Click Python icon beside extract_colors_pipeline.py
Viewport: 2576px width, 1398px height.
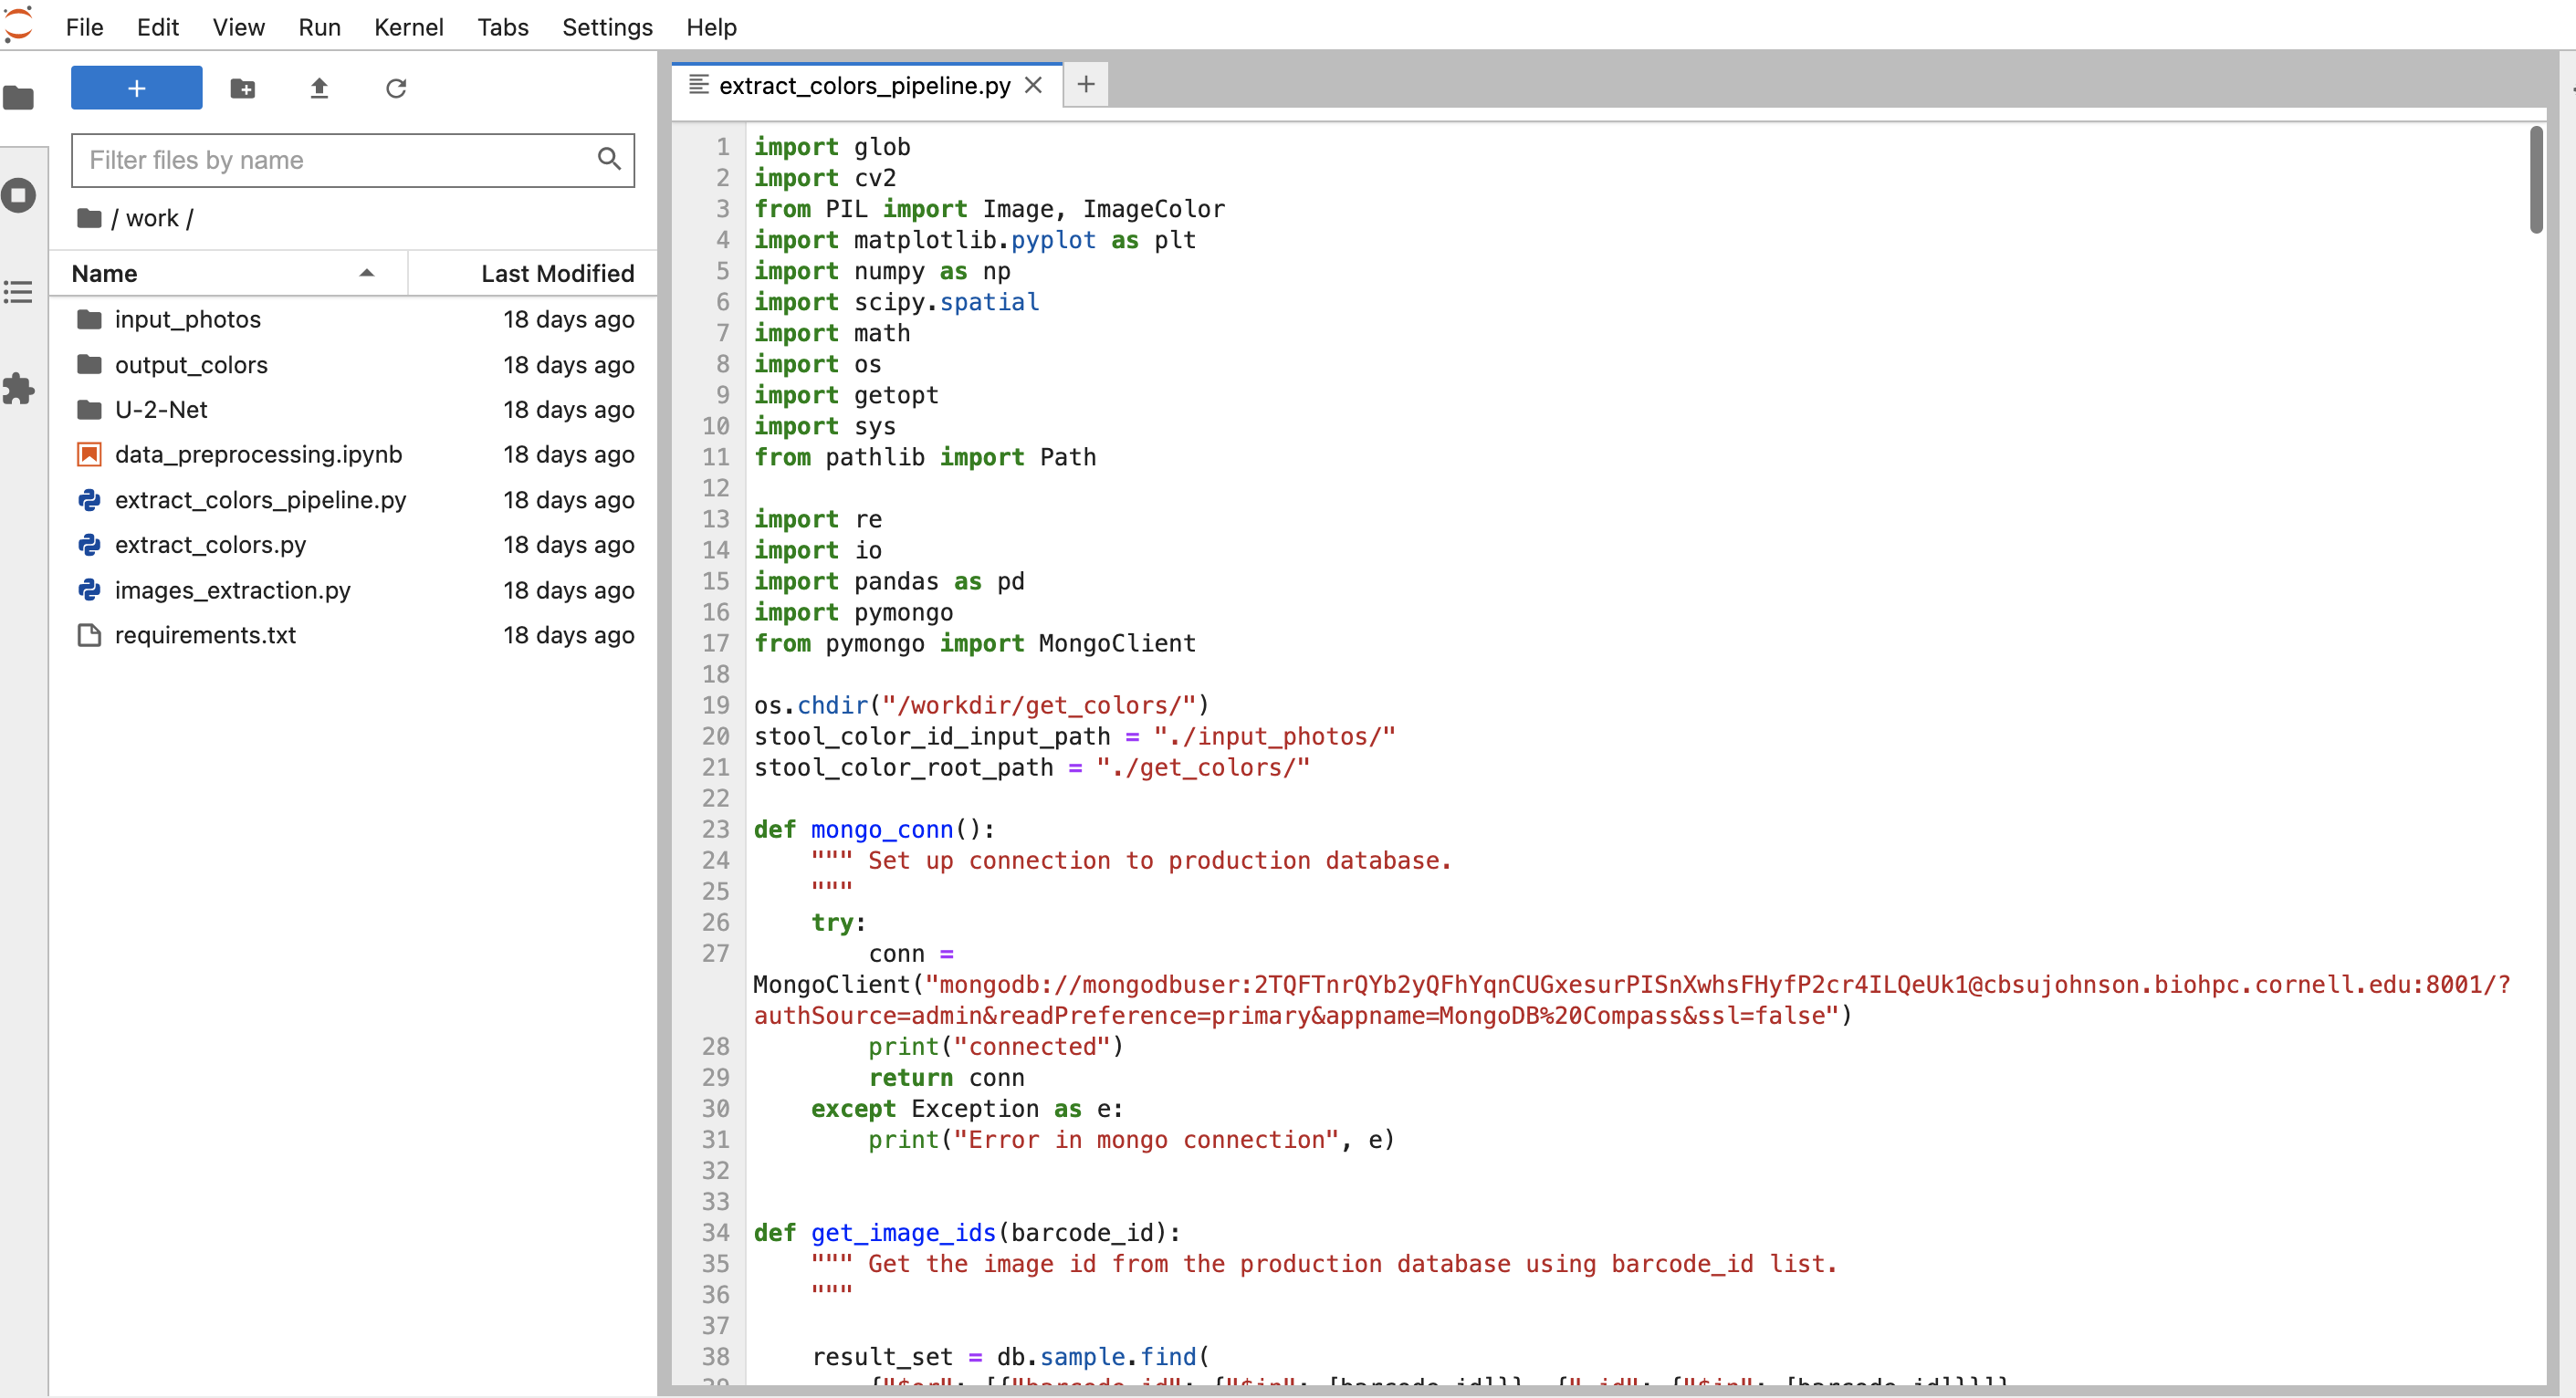point(89,499)
